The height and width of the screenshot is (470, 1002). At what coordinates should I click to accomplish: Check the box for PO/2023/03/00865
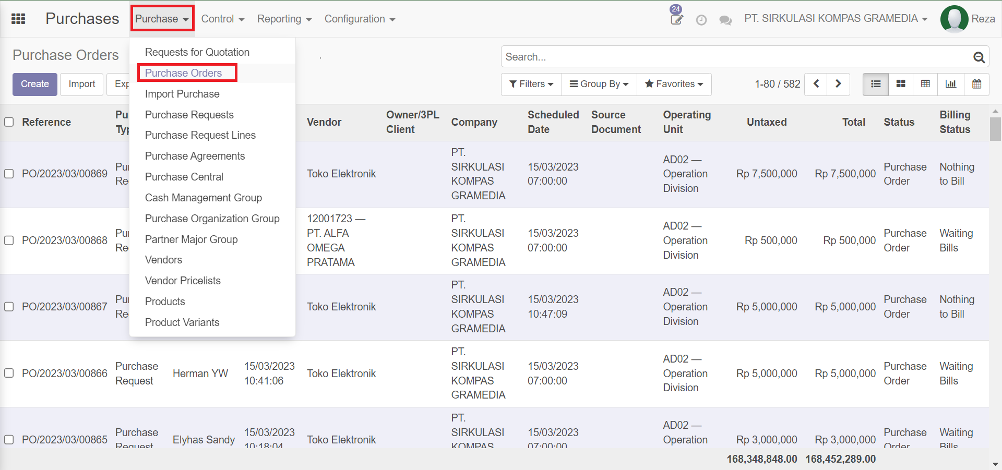pos(9,440)
